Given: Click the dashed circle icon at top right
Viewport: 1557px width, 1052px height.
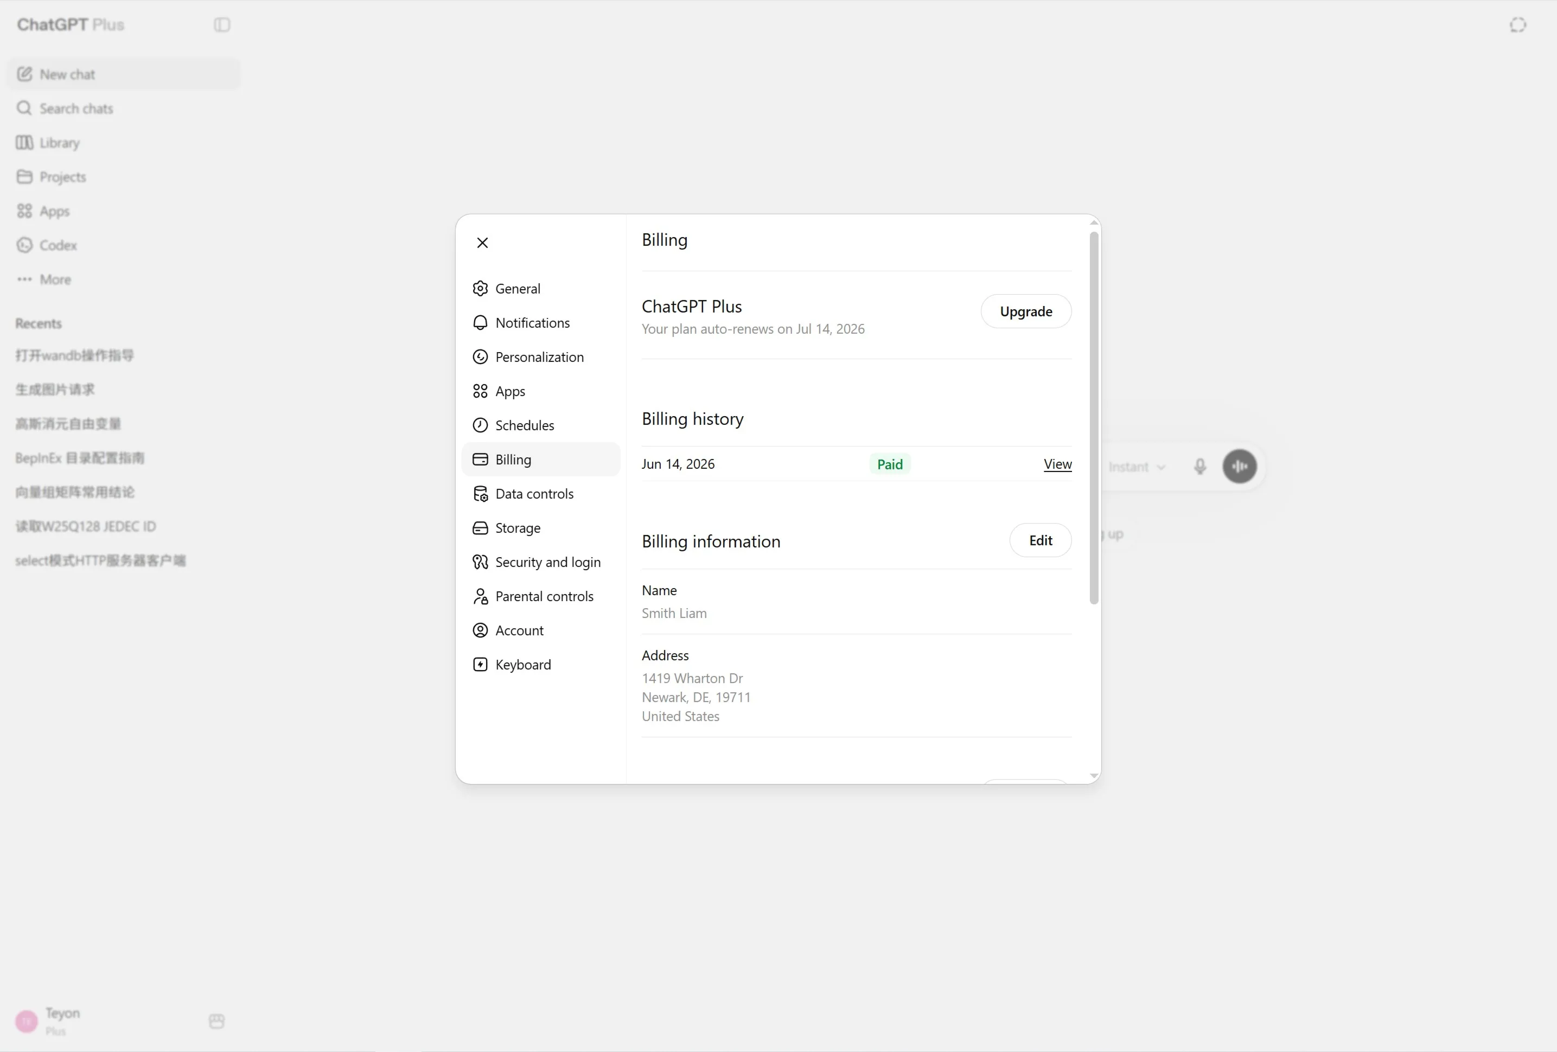Looking at the screenshot, I should pyautogui.click(x=1518, y=25).
